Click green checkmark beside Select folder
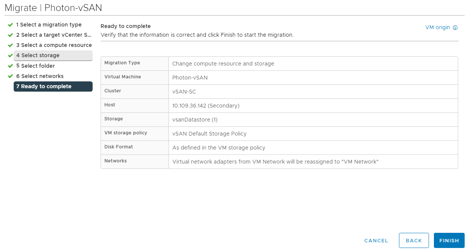The width and height of the screenshot is (473, 251). click(10, 66)
